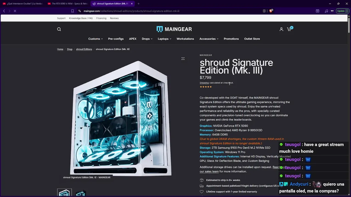
Task: Click the estimated ship box icon
Action: tap(202, 180)
